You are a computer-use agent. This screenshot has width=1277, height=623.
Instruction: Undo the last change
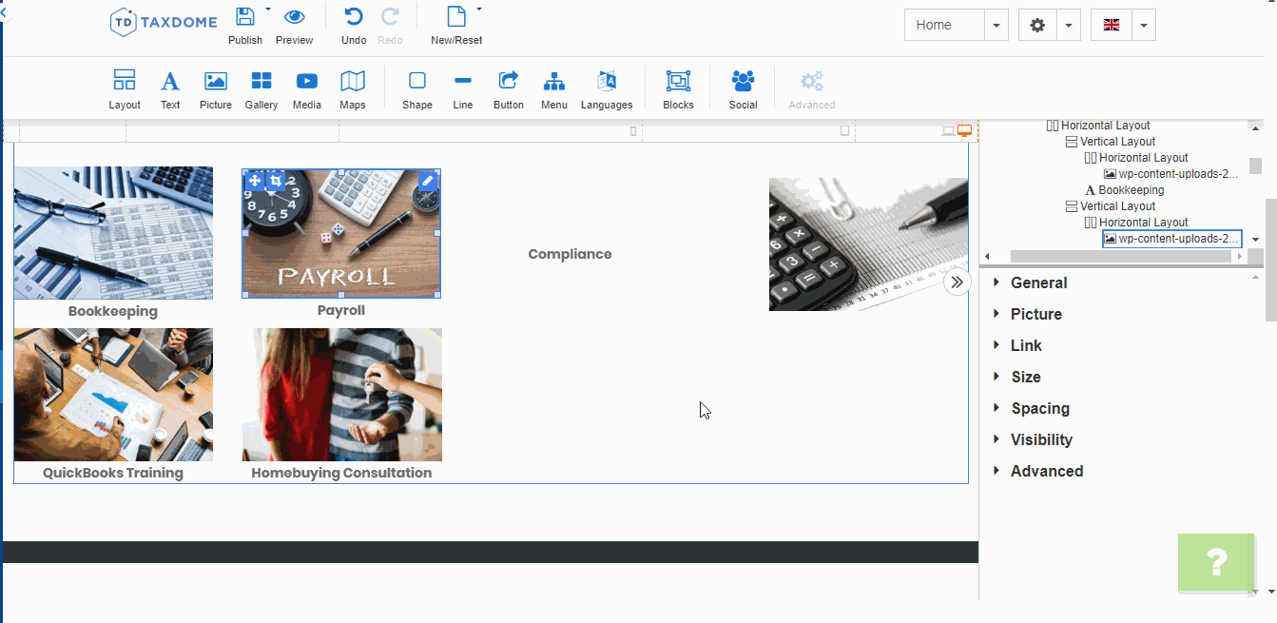click(353, 17)
